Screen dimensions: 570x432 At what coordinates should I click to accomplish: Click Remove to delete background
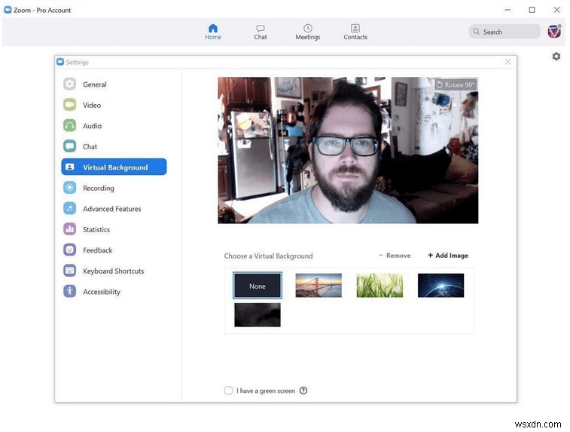click(395, 256)
